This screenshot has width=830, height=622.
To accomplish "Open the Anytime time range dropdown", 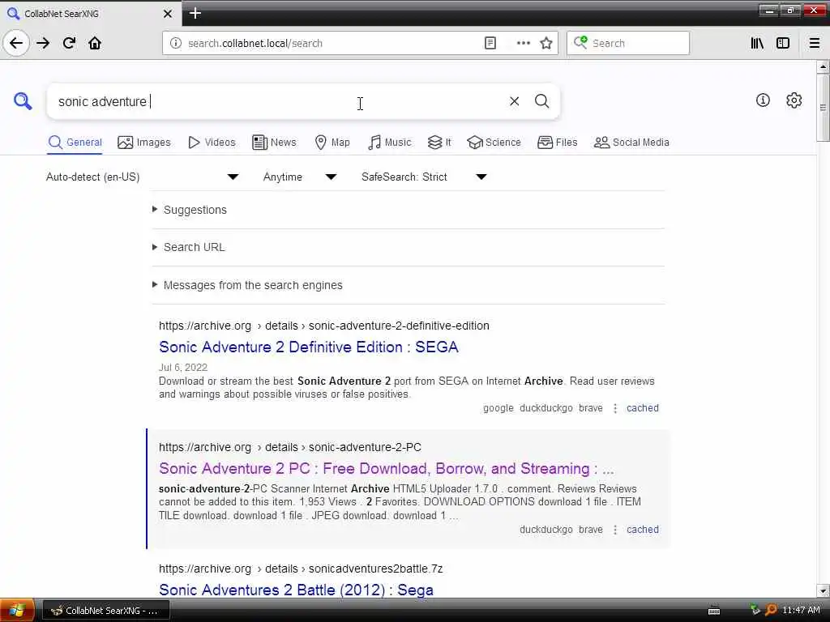I will [x=300, y=177].
